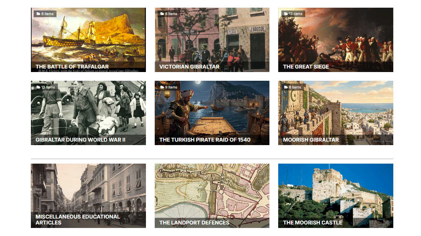Click folder icon on The Great Siege card
Screen dimensions: 421x236
pyautogui.click(x=286, y=14)
